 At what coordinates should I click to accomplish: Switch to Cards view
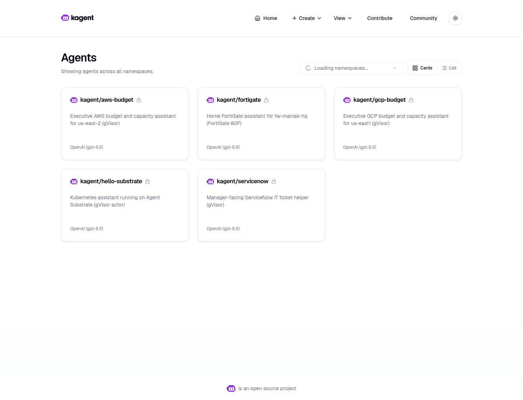422,68
